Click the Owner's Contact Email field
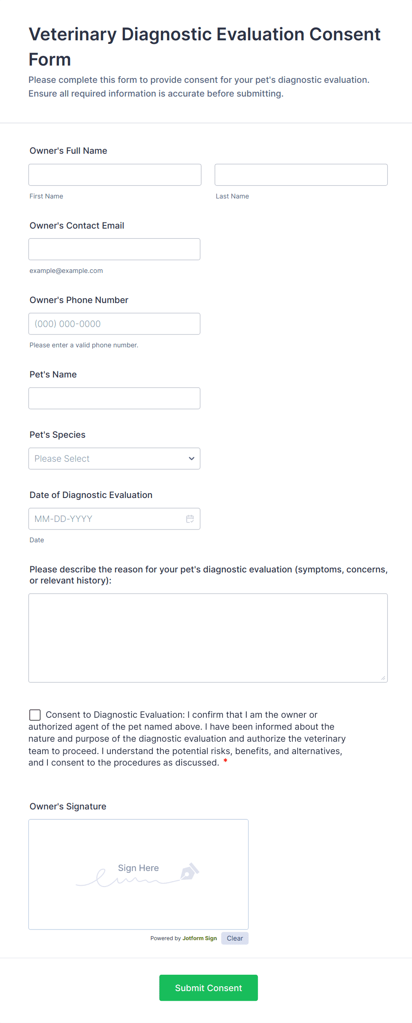The height and width of the screenshot is (1023, 412). [x=114, y=249]
